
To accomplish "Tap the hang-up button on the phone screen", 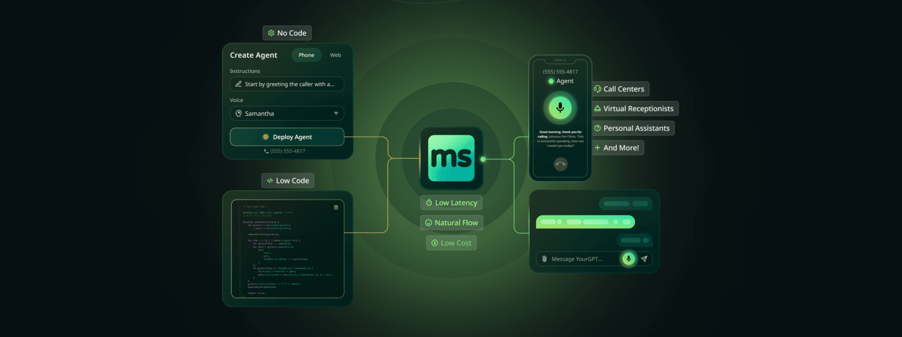I will click(561, 164).
